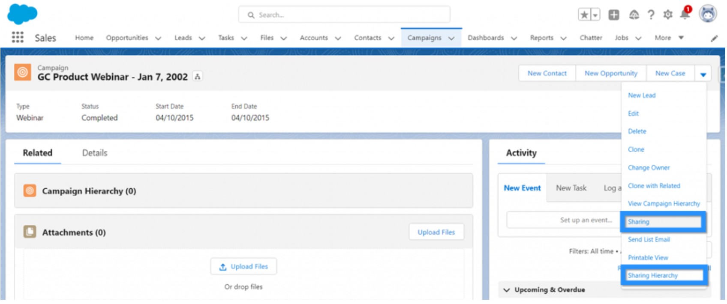Viewport: 727px width, 304px height.
Task: Switch to the Related tab
Action: (x=37, y=153)
